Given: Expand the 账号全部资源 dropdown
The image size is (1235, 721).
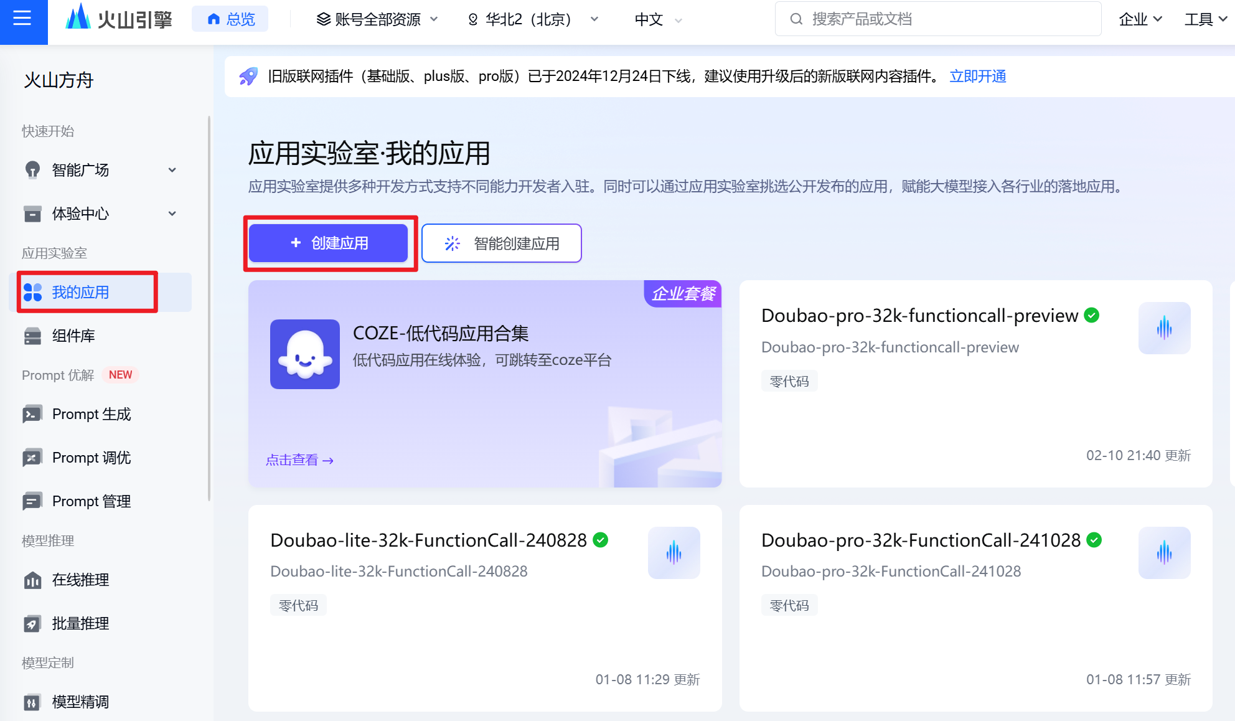Looking at the screenshot, I should pos(377,19).
